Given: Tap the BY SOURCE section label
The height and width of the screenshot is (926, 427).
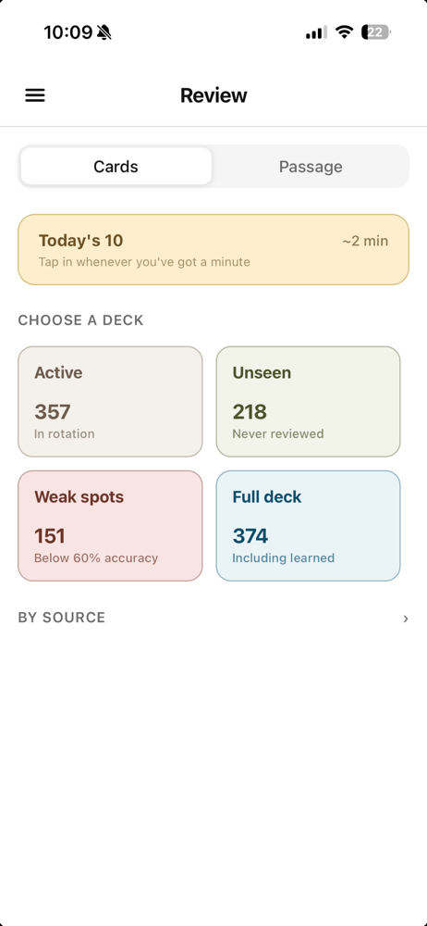Looking at the screenshot, I should [62, 618].
